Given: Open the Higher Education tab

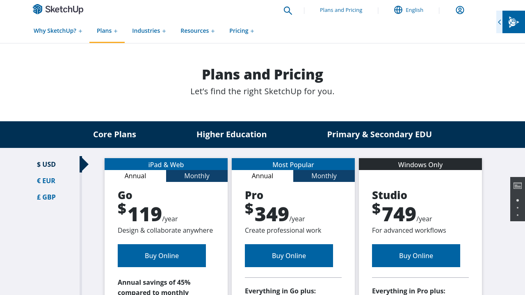Looking at the screenshot, I should [231, 134].
